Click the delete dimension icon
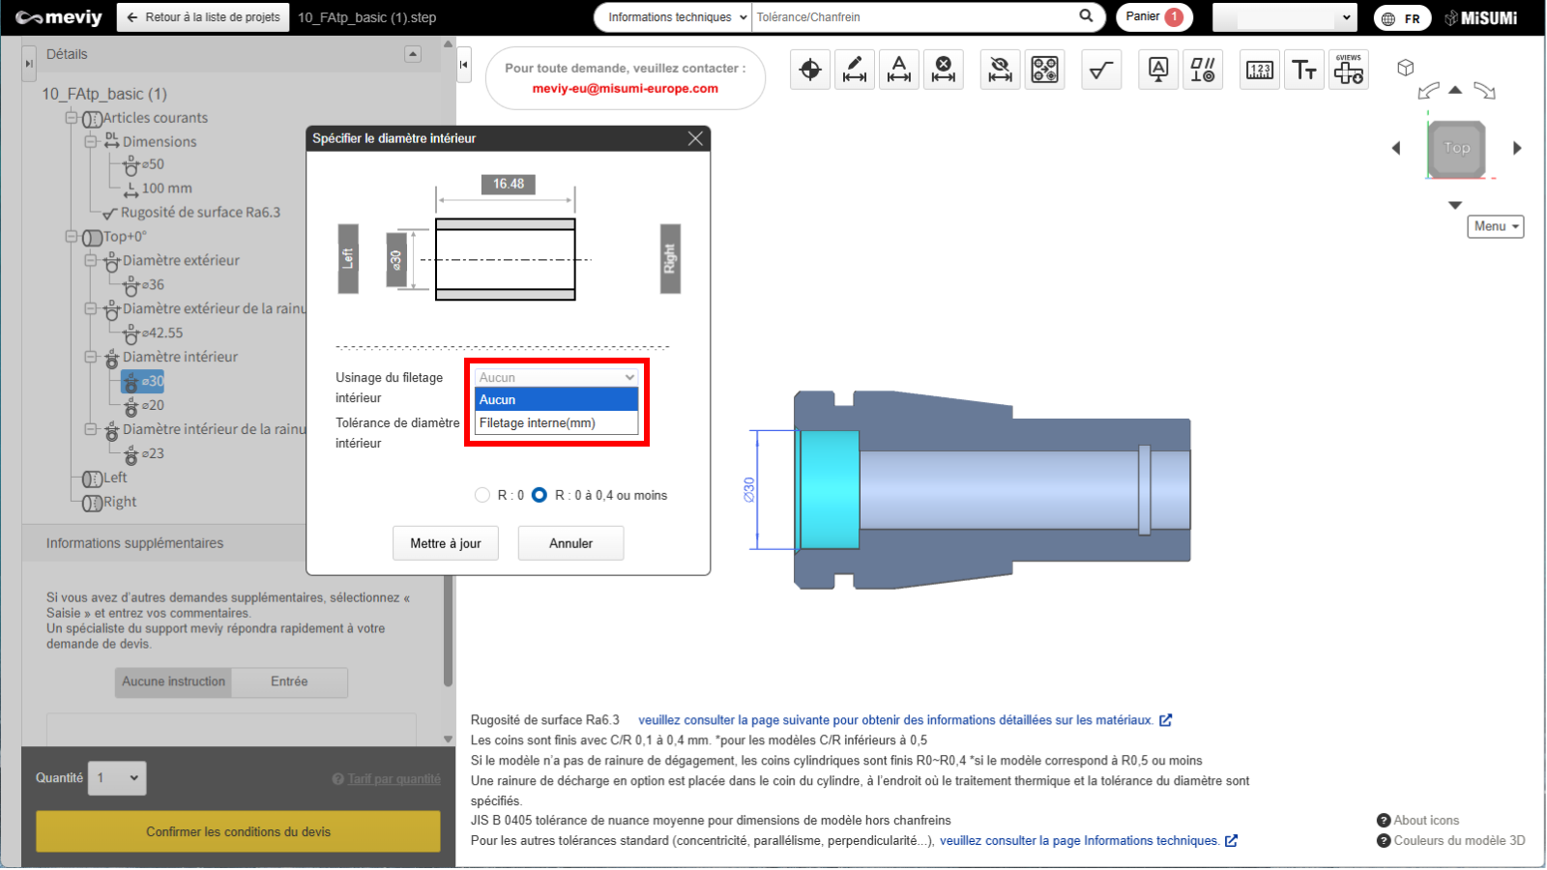1547x870 pixels. (944, 70)
